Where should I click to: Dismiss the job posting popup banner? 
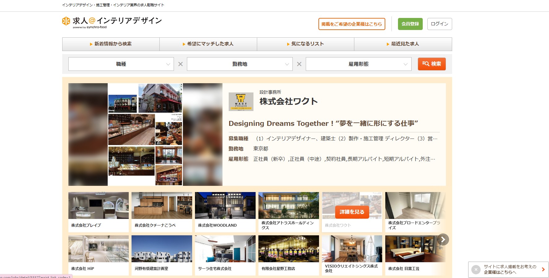[476, 270]
